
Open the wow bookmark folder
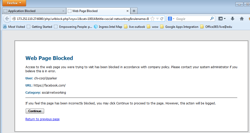153,27
